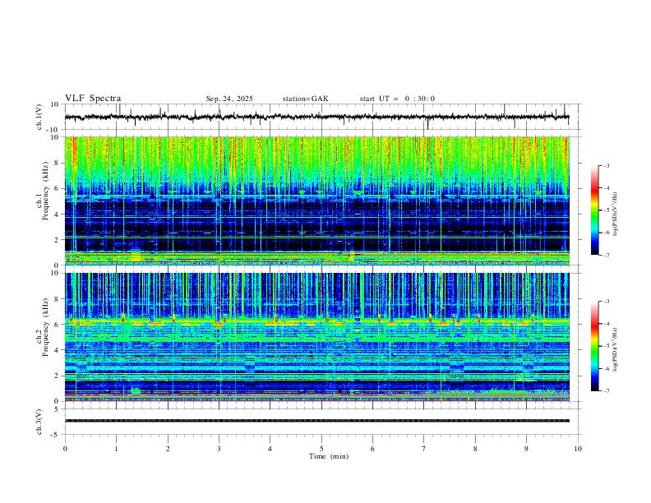Click the time axis tick label "4"
This screenshot has height=503, width=651.
(x=270, y=449)
